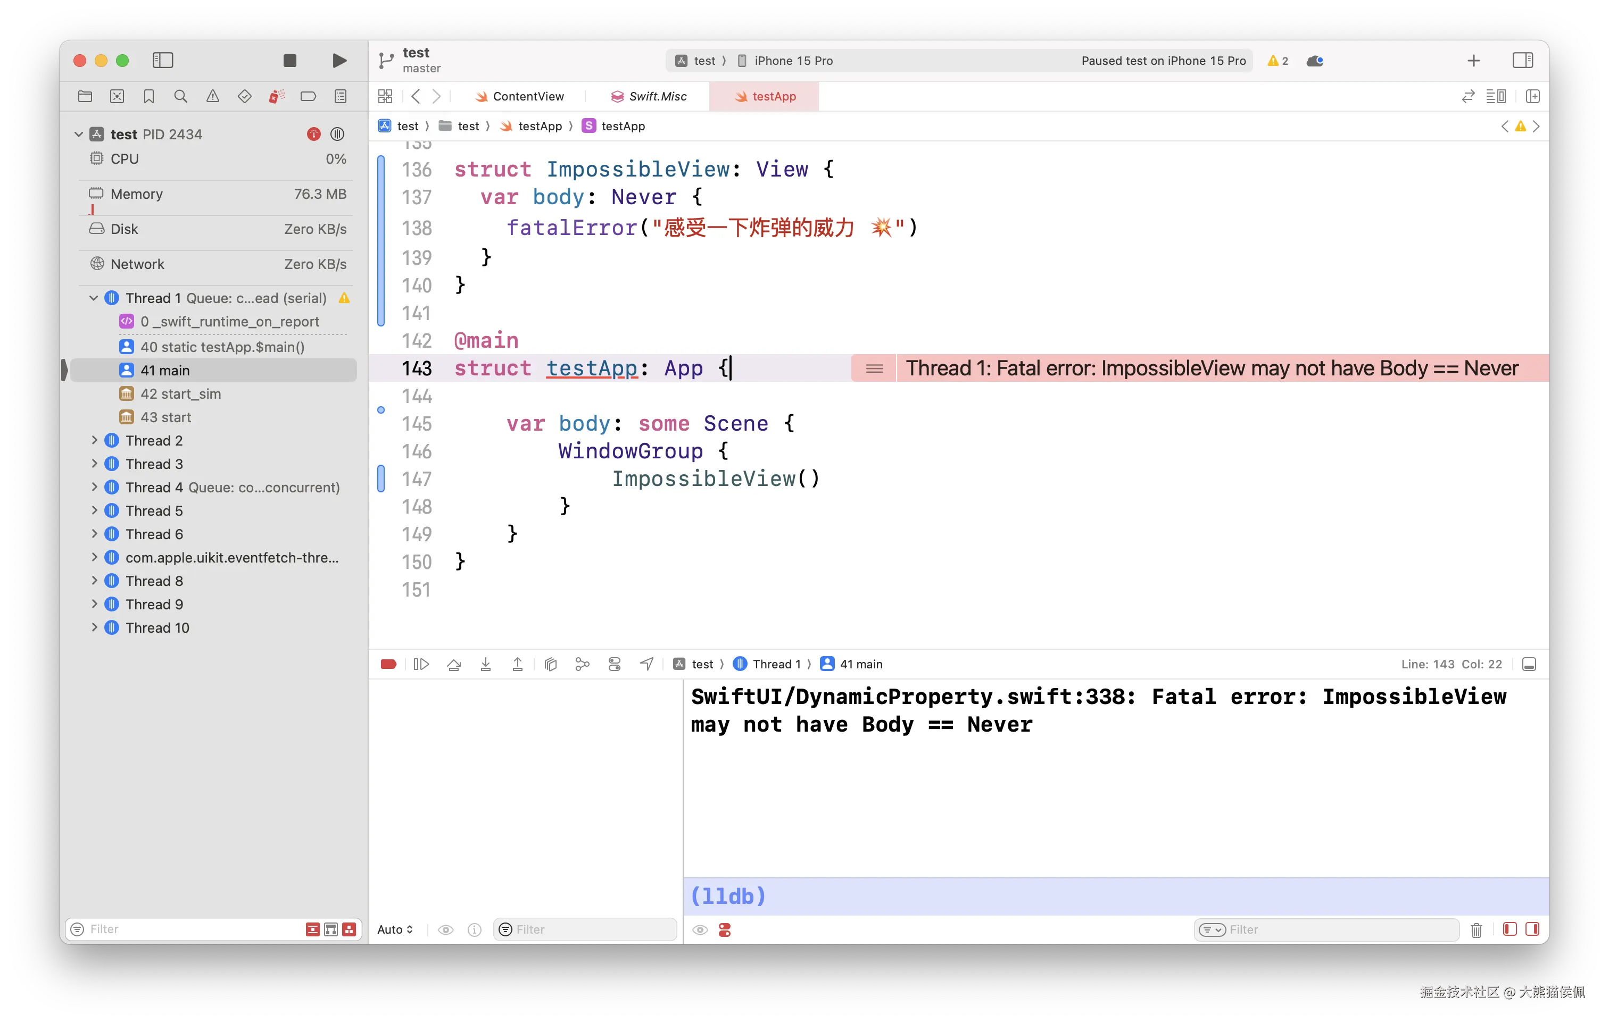Expand Thread 4 in debug navigator
The height and width of the screenshot is (1023, 1609).
click(x=94, y=488)
